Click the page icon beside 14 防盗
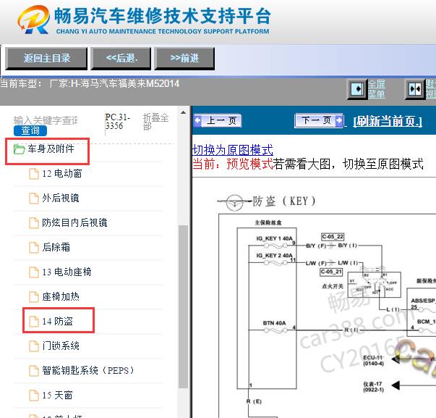This screenshot has height=418, width=436. coord(34,322)
